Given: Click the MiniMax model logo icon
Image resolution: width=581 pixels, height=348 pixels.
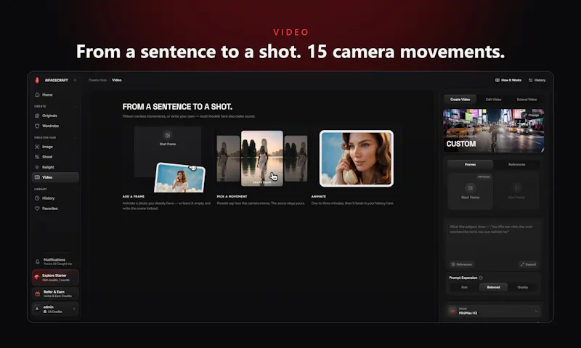Looking at the screenshot, I should (452, 311).
